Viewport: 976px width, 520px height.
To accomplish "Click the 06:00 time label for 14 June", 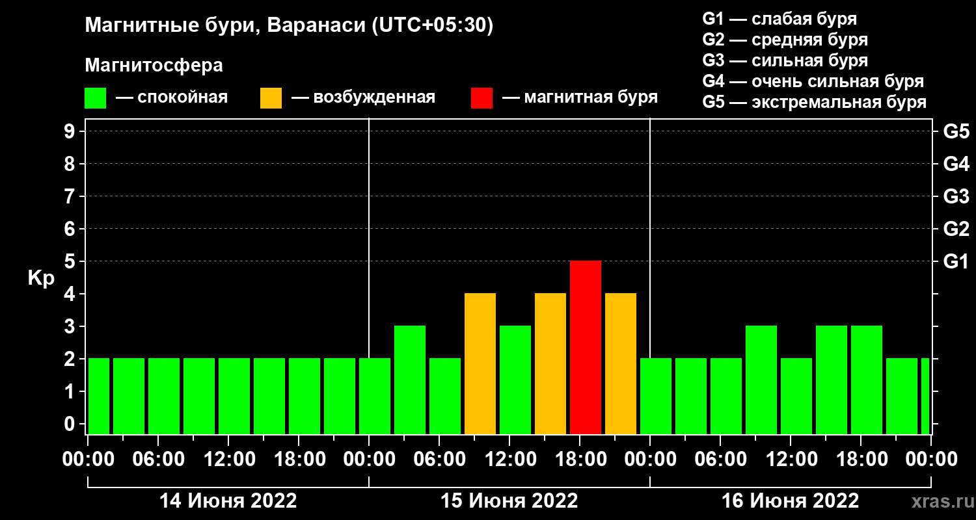I will pyautogui.click(x=158, y=460).
